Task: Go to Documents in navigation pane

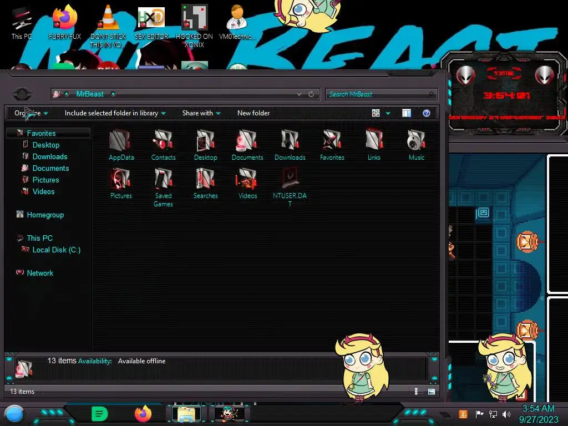Action: 50,168
